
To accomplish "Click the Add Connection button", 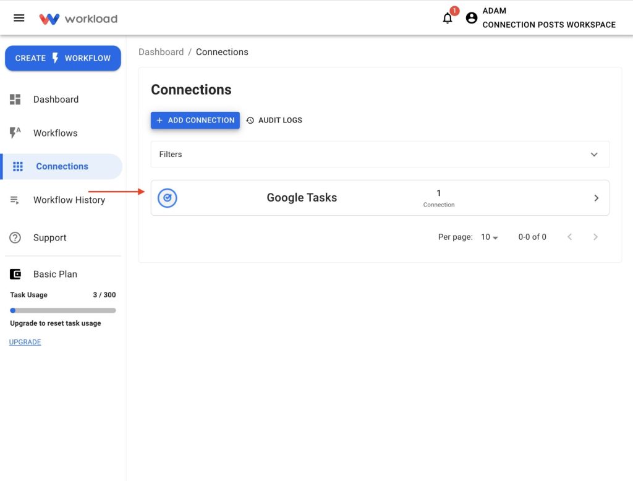I will click(x=195, y=121).
